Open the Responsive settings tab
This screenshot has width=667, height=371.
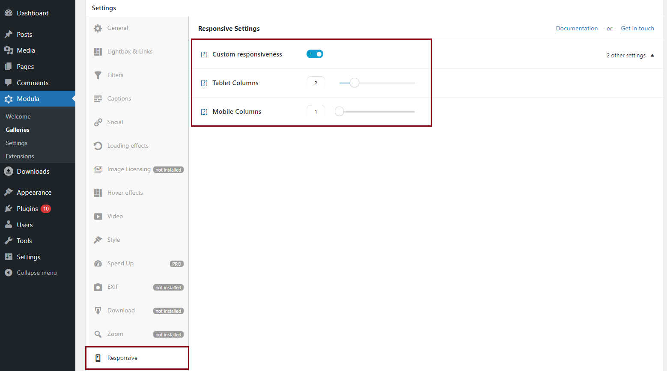122,358
